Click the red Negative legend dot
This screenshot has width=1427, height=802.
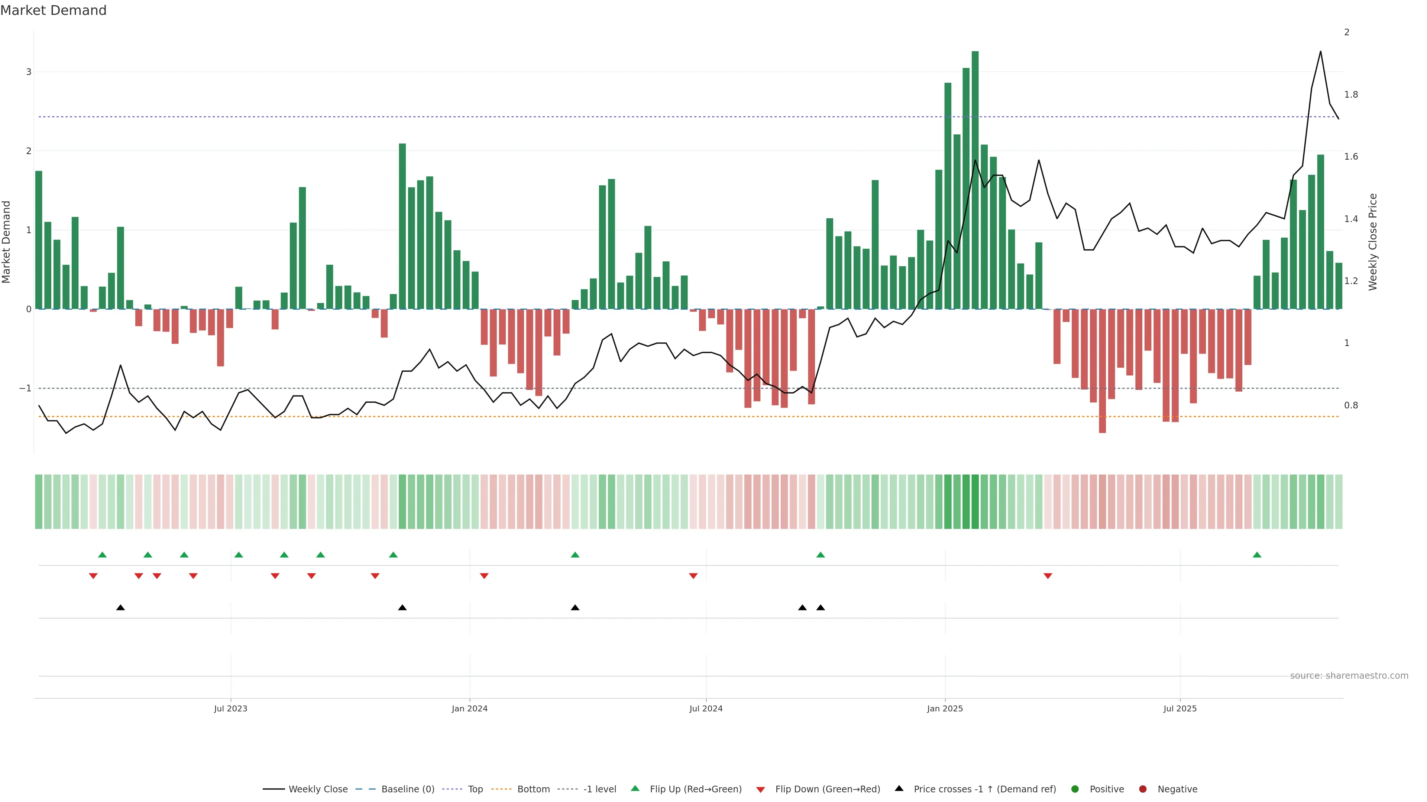[x=1143, y=789]
